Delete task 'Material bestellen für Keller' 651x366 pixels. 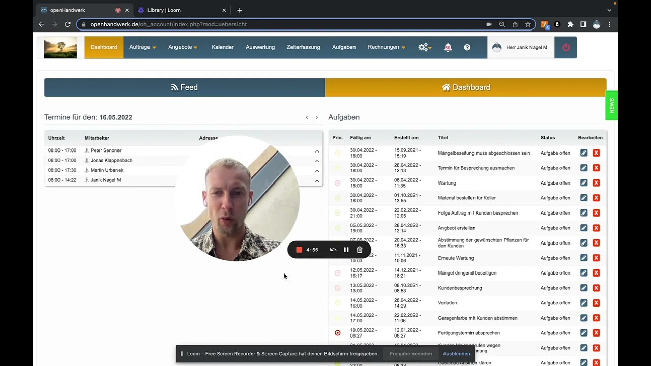click(x=596, y=198)
